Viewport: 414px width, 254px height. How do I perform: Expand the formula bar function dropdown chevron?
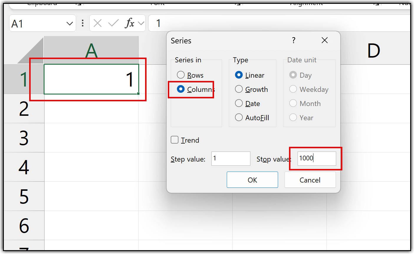coord(141,23)
